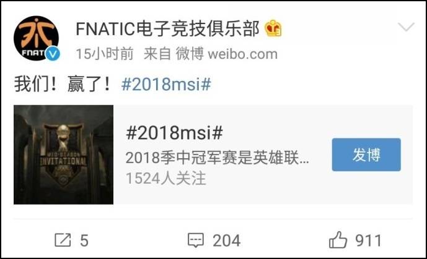Open the FNATIC电子竞技俱乐部 account name
The image size is (427, 259).
click(167, 29)
